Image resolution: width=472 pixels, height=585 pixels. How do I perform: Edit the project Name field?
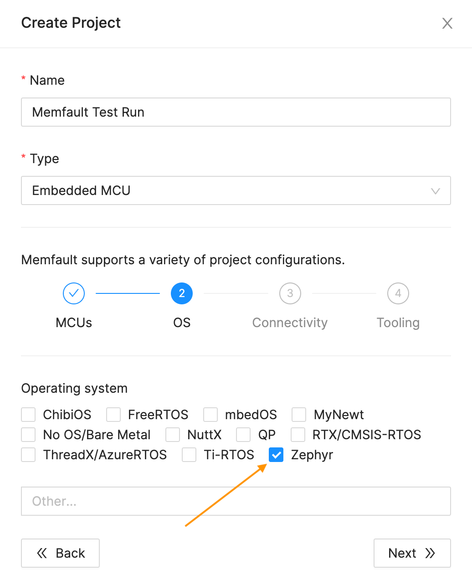236,112
